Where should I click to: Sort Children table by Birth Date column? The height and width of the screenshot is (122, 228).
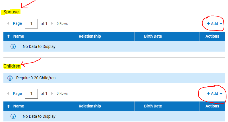click(x=153, y=106)
